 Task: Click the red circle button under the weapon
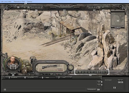[x=57, y=74]
